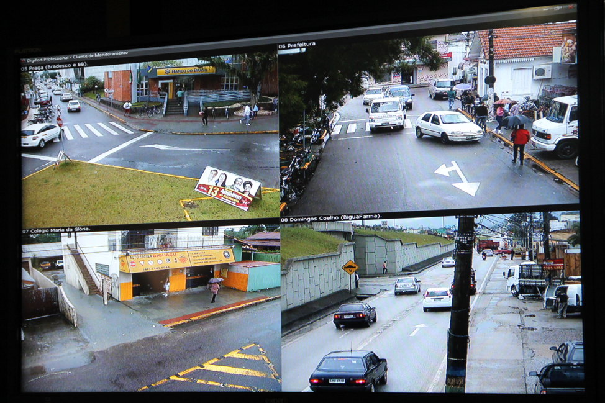Click the Banco do Brasil sign in feed
Image resolution: width=605 pixels, height=403 pixels.
tap(185, 71)
